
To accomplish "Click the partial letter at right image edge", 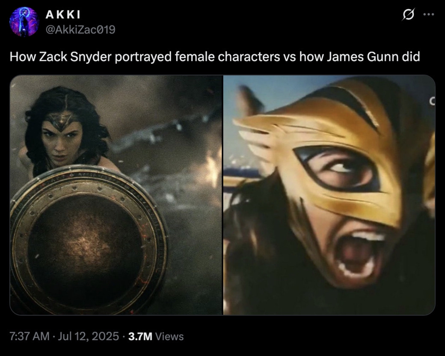I will click(x=432, y=102).
